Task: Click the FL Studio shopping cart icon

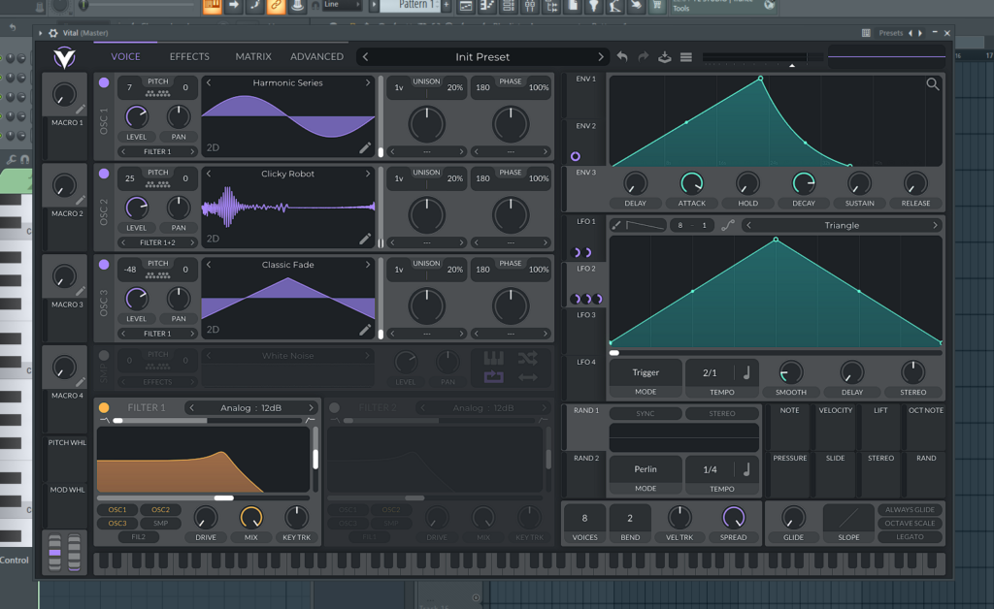Action: click(x=657, y=6)
